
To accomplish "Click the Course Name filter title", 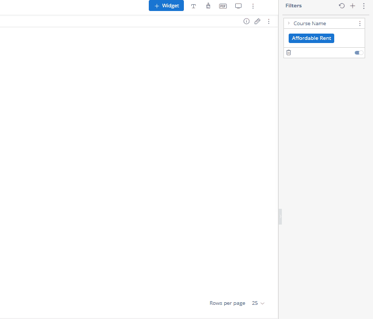I will click(310, 24).
